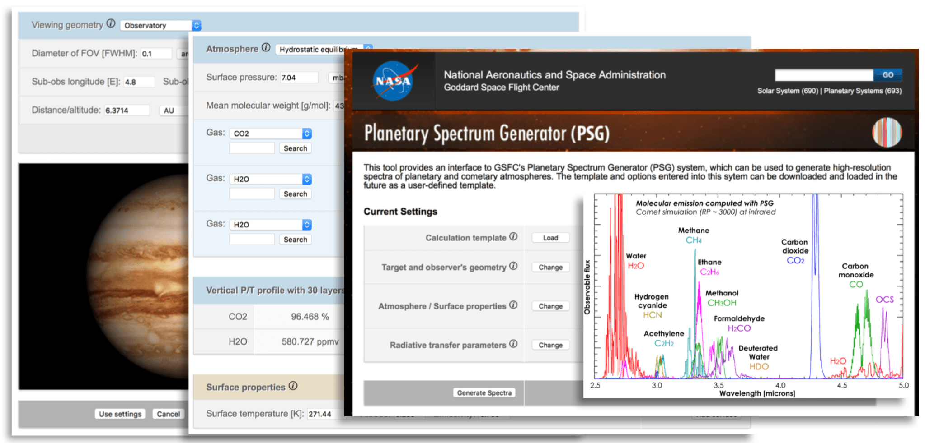This screenshot has height=443, width=925.
Task: Open the Solar System (690) link
Action: pyautogui.click(x=788, y=91)
